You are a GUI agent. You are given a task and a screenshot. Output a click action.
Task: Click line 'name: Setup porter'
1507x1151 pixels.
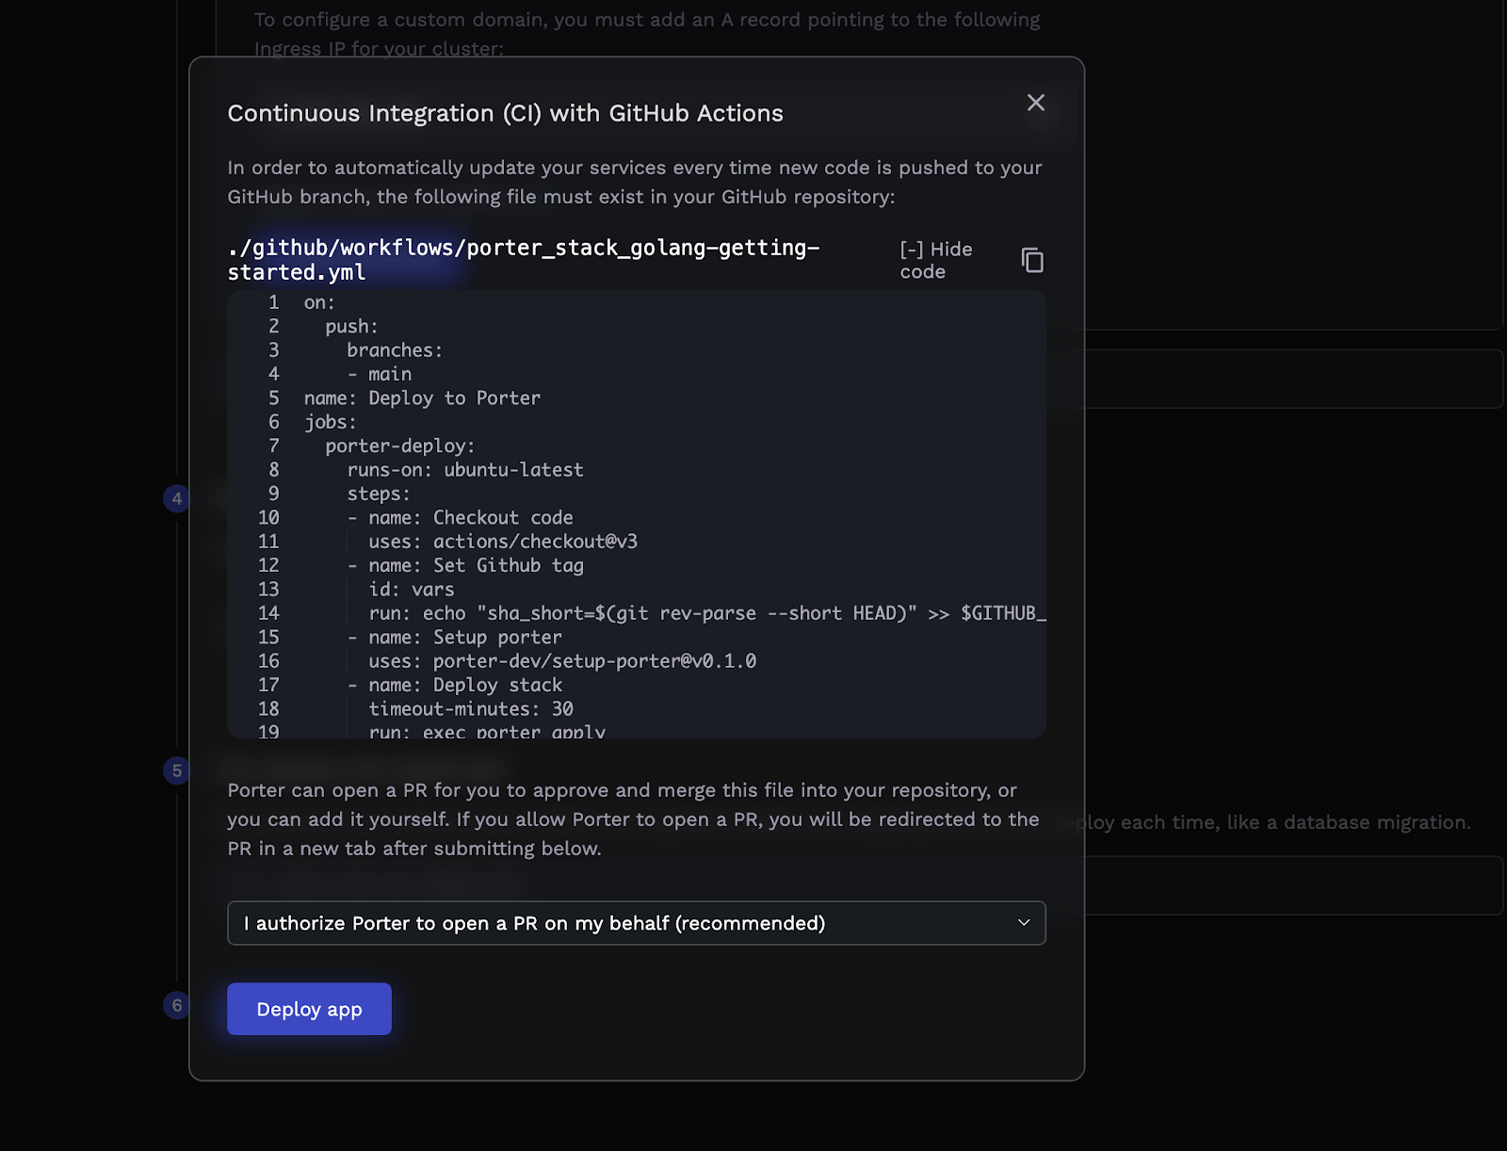pos(455,638)
